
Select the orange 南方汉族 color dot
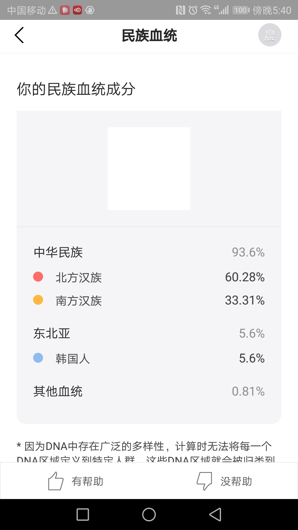(38, 300)
